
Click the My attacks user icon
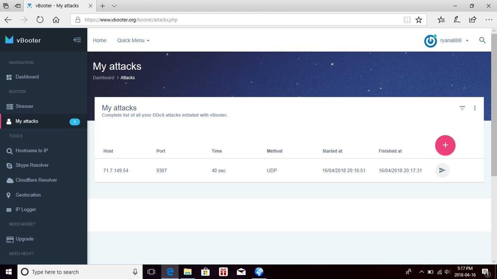click(9, 122)
